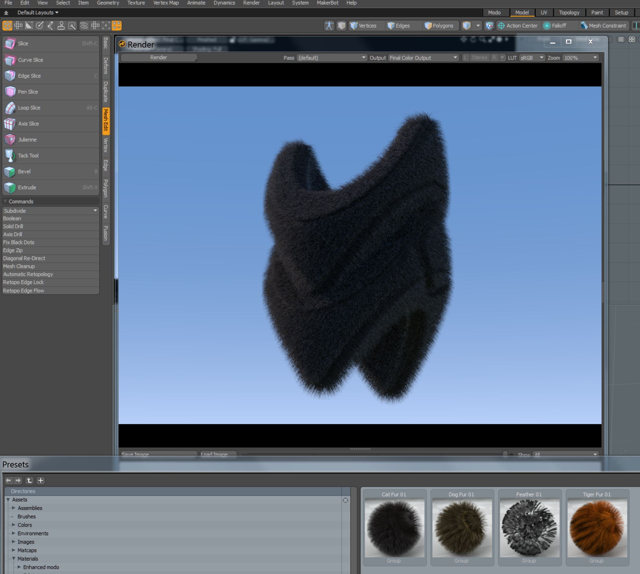Choose the Julienne tool icon

pos(10,140)
